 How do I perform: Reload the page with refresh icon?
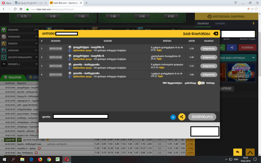pos(15,9)
